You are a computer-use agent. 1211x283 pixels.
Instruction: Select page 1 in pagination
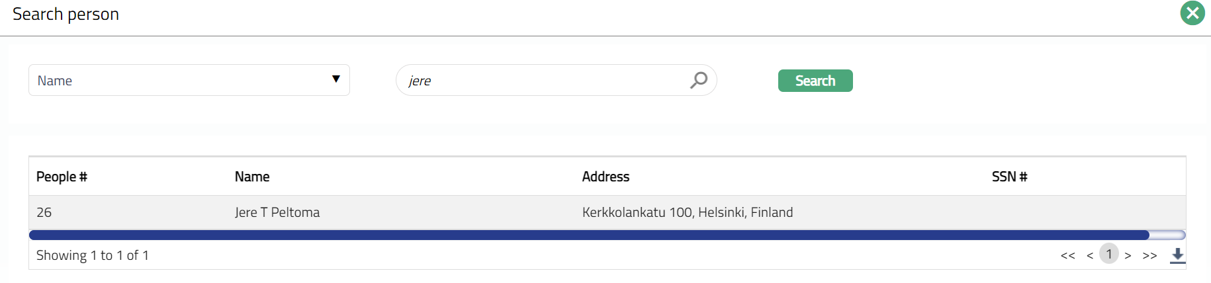(x=1109, y=254)
